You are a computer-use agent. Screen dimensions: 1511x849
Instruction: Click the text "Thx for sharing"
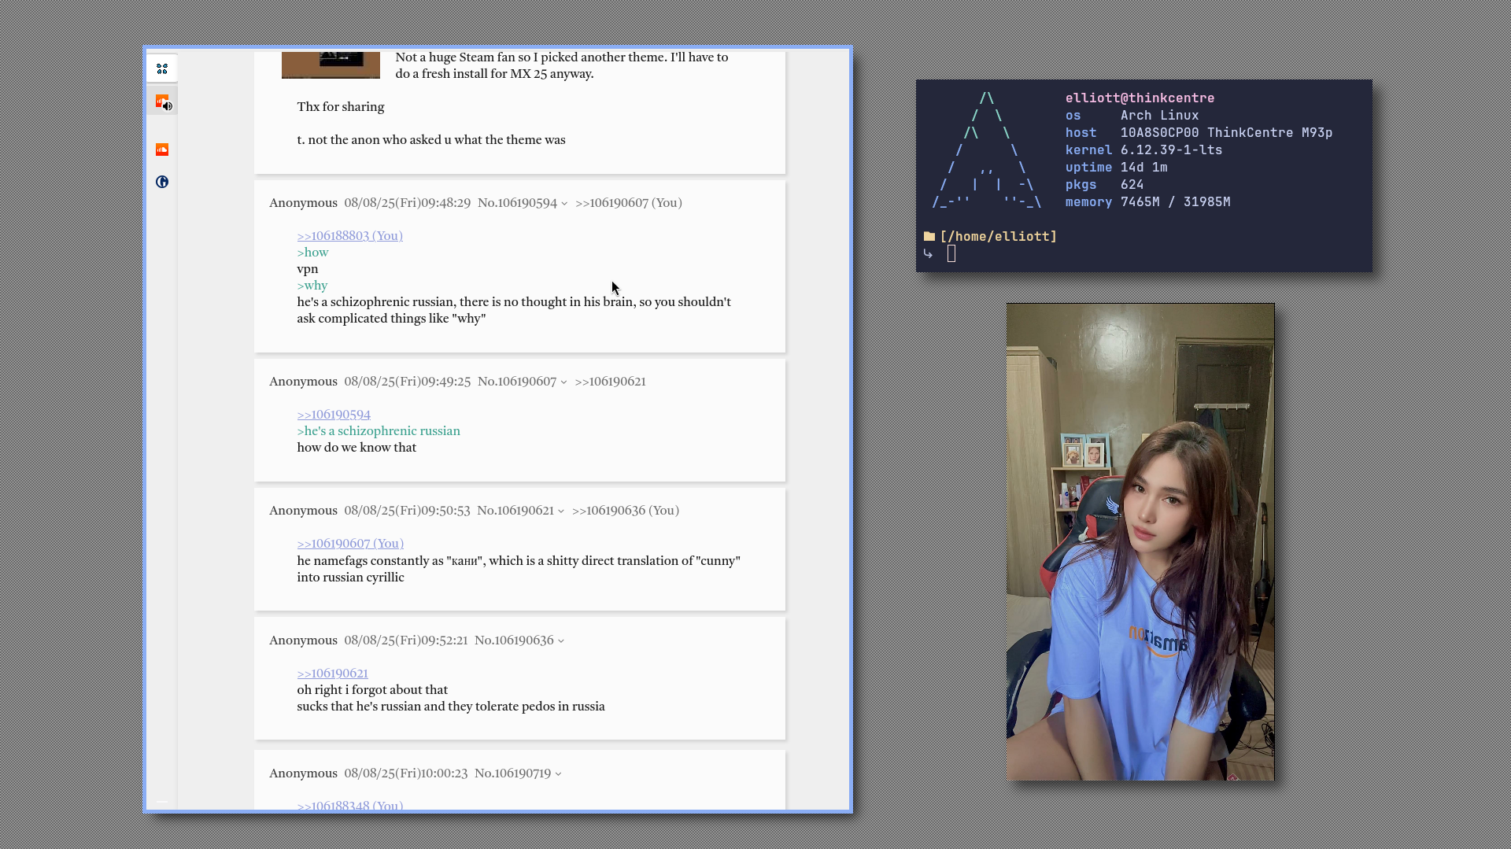pos(341,107)
